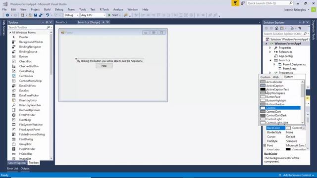This screenshot has height=178, width=317.
Task: Choose the ComboBox toolbox control
Action: coord(26,76)
